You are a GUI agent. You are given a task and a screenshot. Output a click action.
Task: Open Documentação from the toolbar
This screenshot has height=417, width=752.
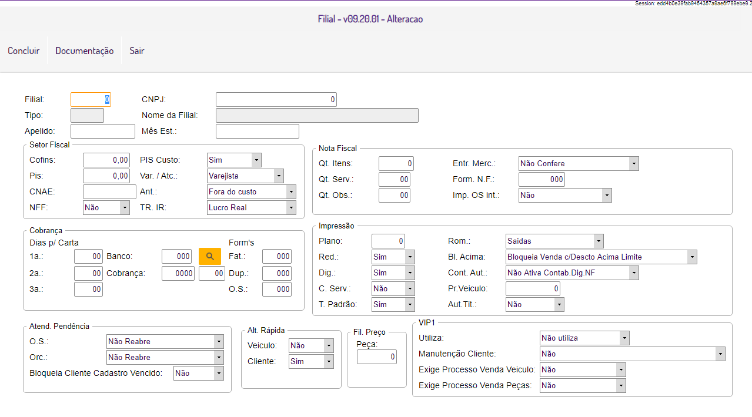point(85,51)
